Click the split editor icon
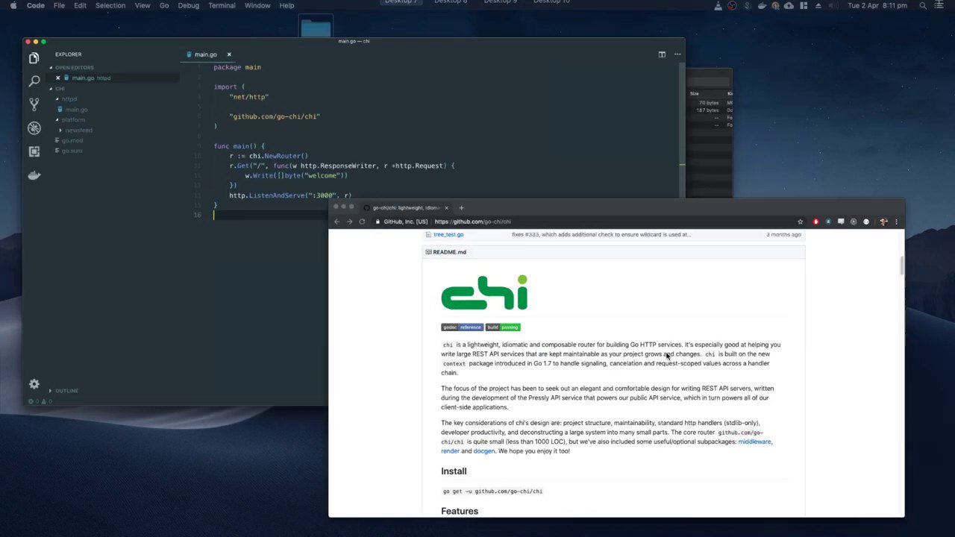This screenshot has width=955, height=537. pos(662,54)
